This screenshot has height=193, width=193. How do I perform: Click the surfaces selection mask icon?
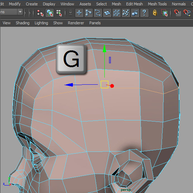click(107, 13)
